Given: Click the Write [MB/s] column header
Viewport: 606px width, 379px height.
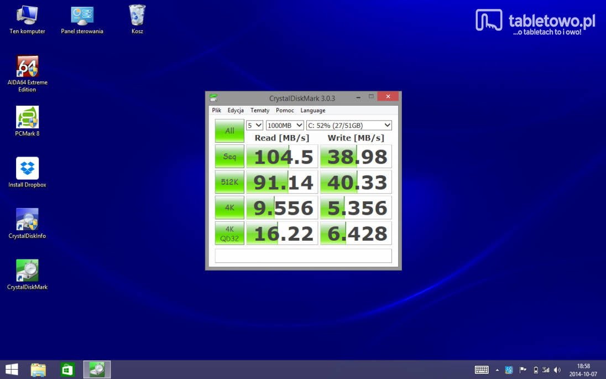Looking at the screenshot, I should [x=356, y=138].
